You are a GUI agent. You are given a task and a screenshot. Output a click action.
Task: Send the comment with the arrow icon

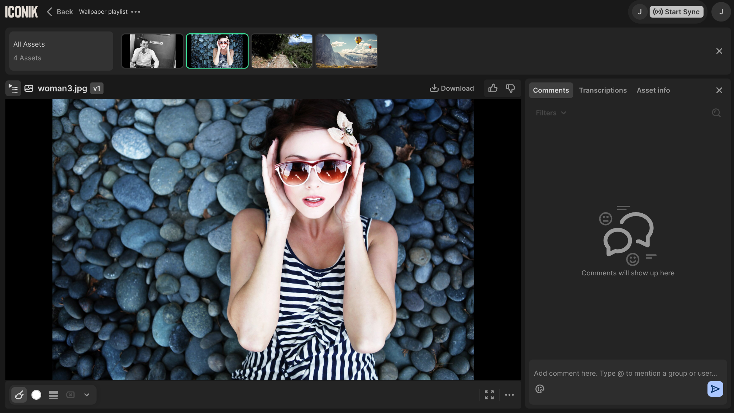[715, 389]
